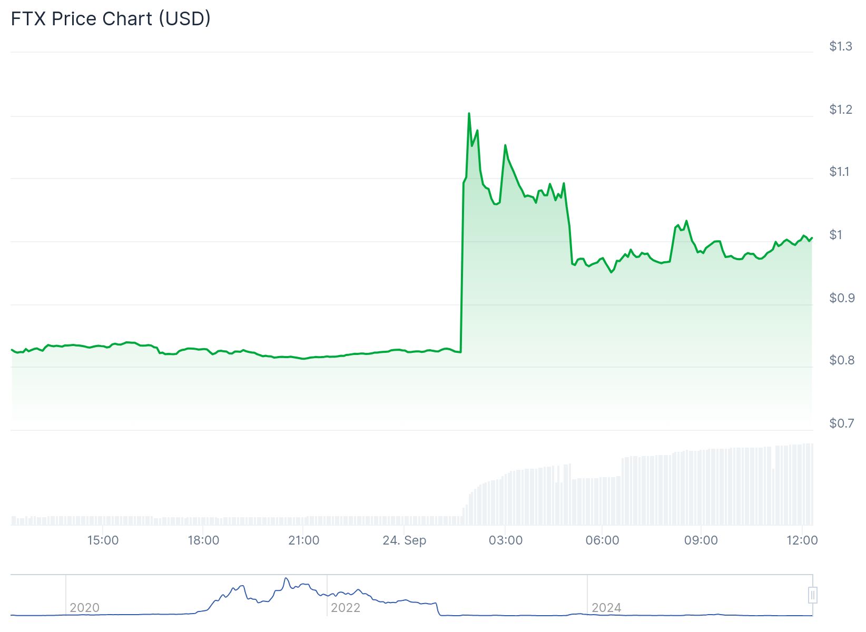Image resolution: width=866 pixels, height=632 pixels.
Task: Click the 03:00 time axis label
Action: point(506,540)
